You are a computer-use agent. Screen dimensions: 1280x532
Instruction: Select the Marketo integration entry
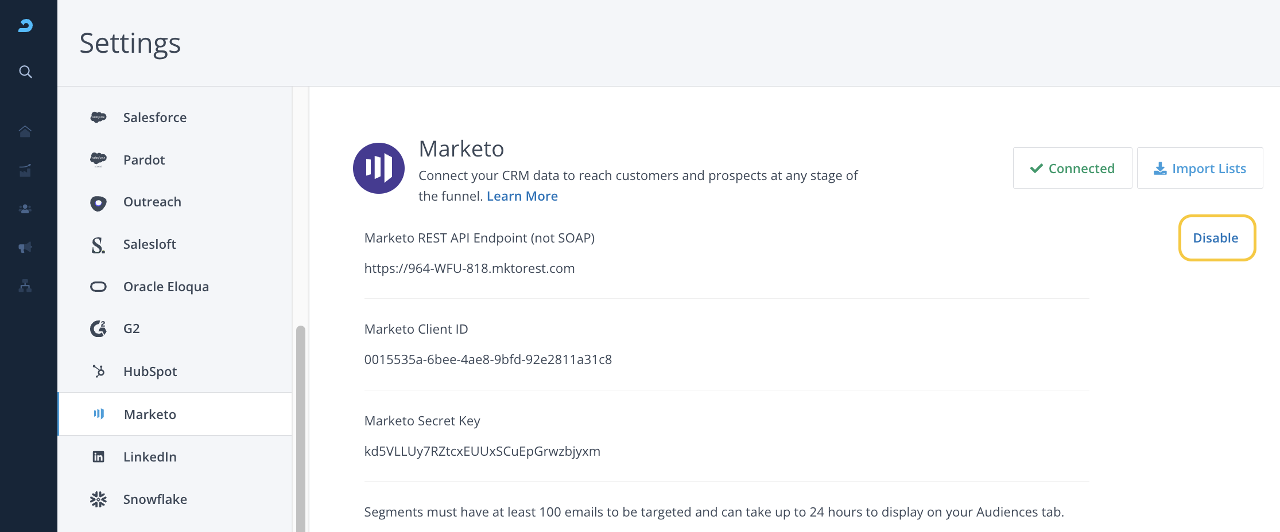[x=175, y=414]
